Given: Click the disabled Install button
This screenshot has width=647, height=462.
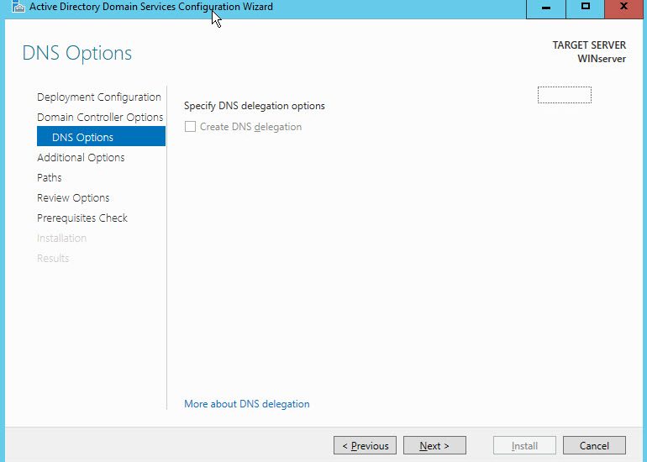Looking at the screenshot, I should click(524, 445).
